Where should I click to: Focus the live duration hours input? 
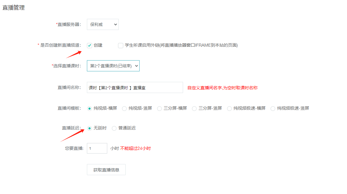(x=97, y=148)
